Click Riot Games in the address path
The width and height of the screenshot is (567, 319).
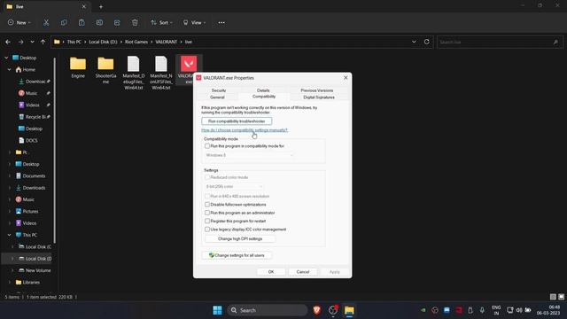(x=136, y=42)
